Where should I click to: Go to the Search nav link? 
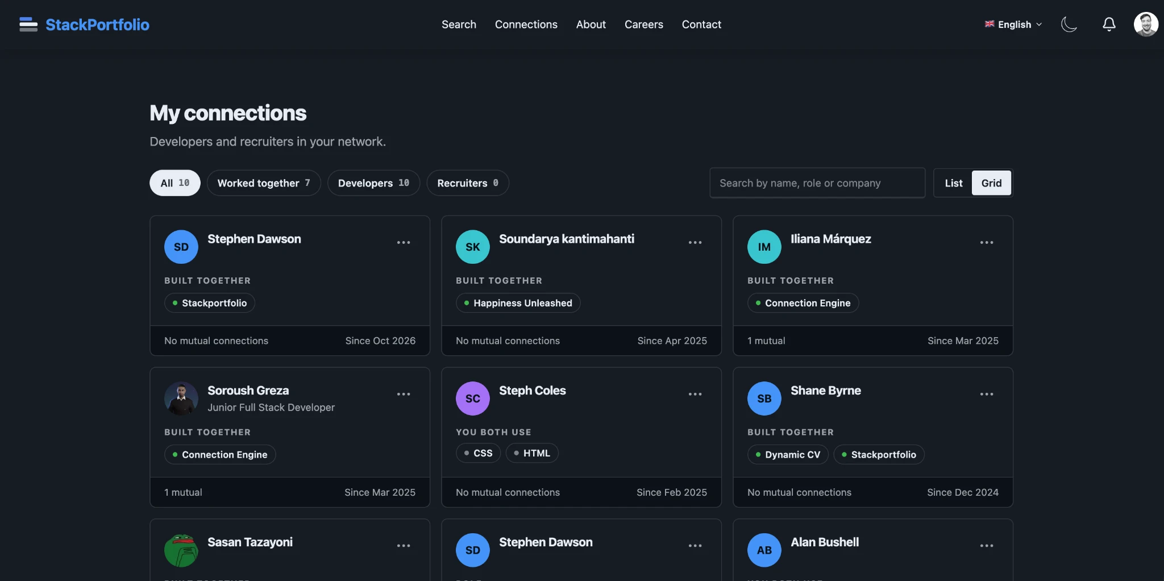(459, 24)
